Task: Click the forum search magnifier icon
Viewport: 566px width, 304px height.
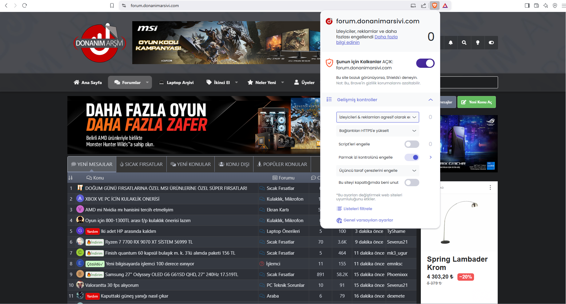Action: coord(464,43)
